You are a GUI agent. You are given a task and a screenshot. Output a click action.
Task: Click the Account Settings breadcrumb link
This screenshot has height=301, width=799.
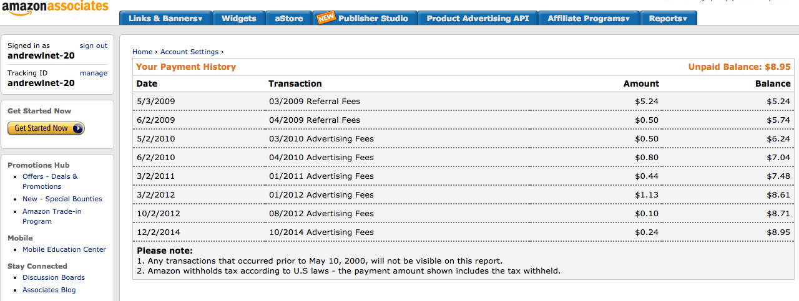190,52
